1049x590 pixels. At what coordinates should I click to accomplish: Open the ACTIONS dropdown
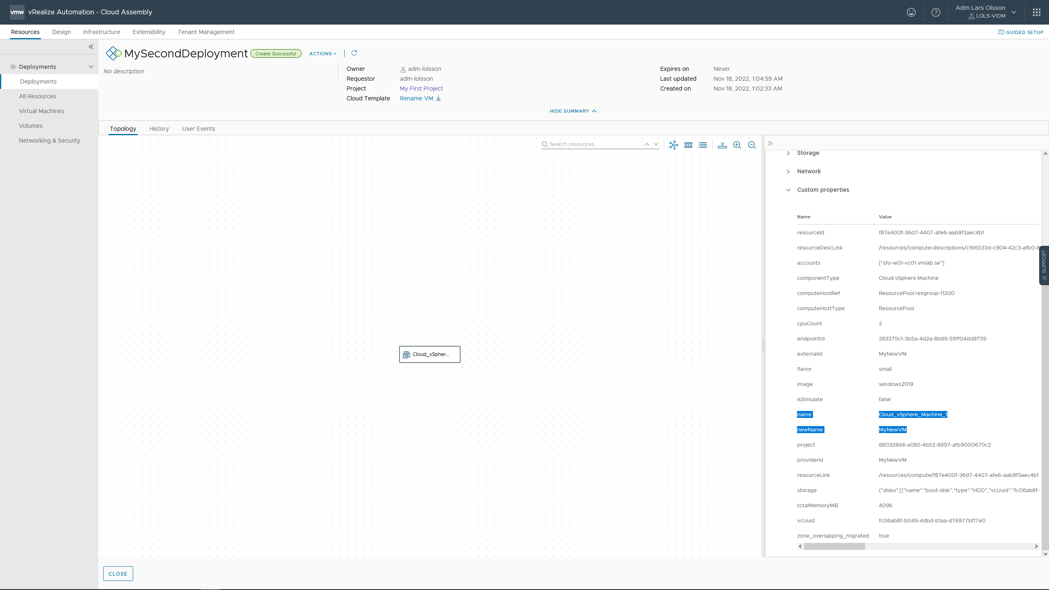tap(323, 54)
